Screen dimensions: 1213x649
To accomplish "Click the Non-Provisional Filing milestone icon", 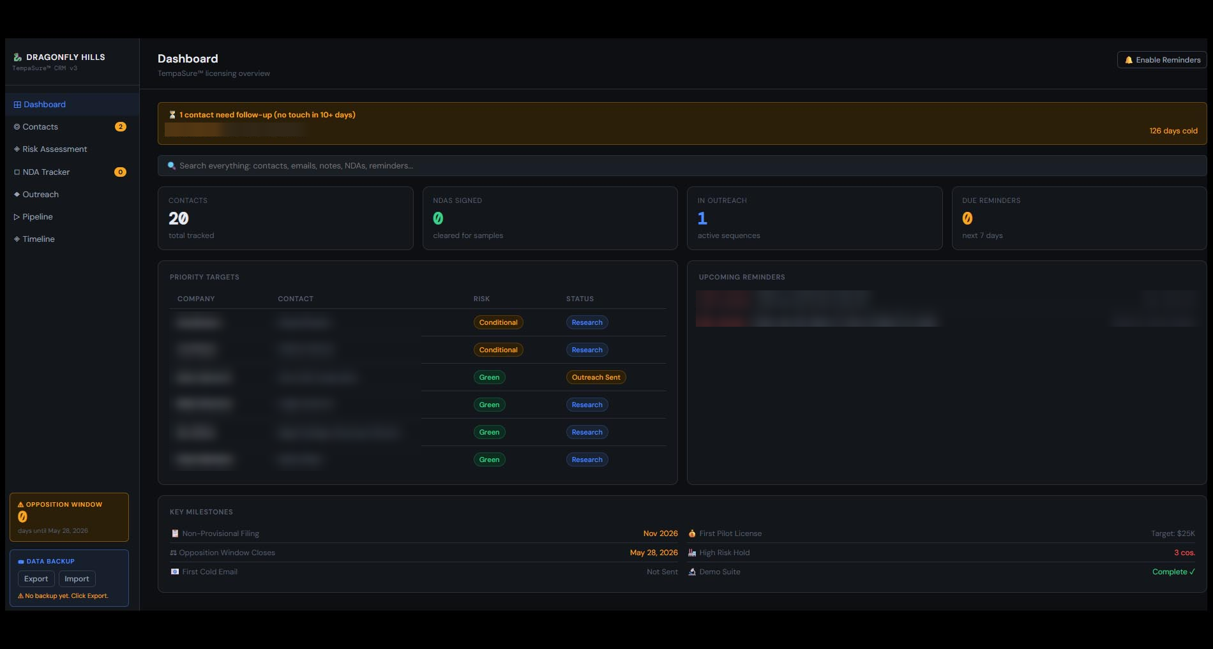I will coord(175,533).
